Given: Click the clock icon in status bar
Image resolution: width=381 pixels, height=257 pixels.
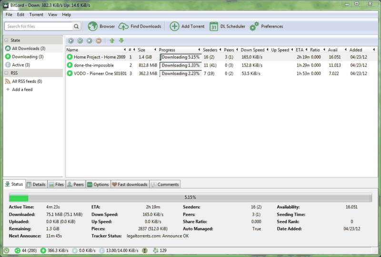Looking at the screenshot, I should pos(7,250).
